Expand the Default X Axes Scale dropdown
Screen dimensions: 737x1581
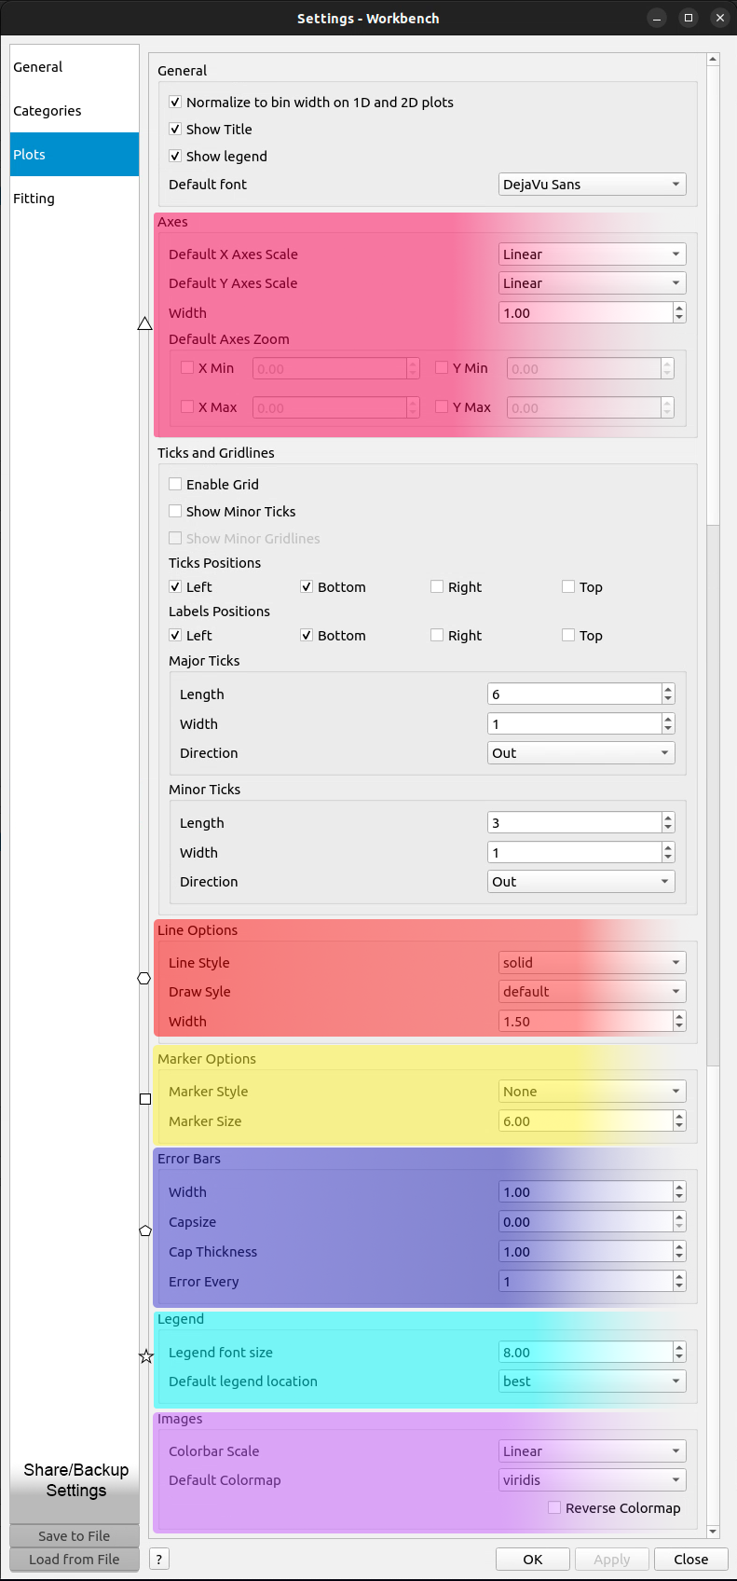(592, 254)
